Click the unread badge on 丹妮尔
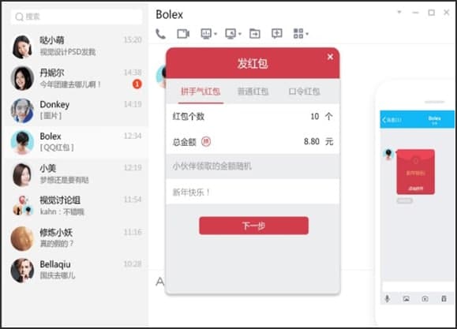Viewport: 457px width, 329px height. (137, 84)
